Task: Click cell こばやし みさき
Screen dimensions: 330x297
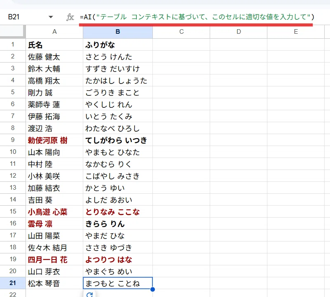Action: click(118, 176)
